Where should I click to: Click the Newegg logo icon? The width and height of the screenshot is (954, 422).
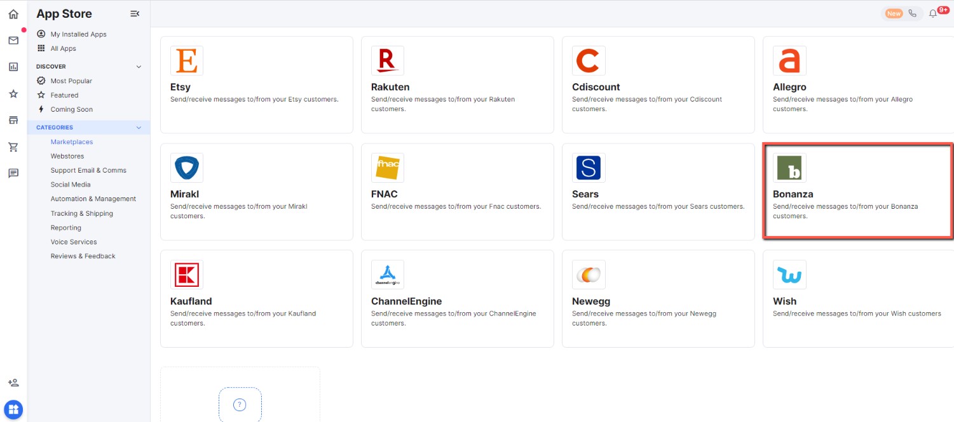pyautogui.click(x=589, y=275)
